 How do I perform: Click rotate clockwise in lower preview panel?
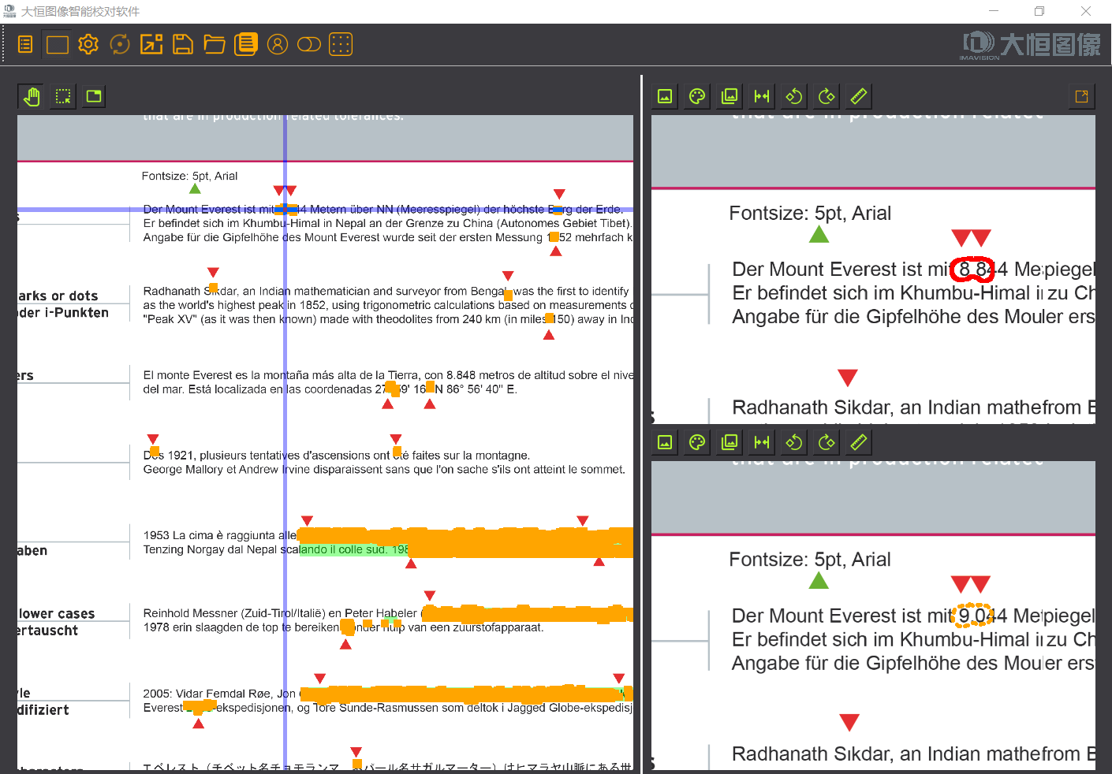pos(827,442)
